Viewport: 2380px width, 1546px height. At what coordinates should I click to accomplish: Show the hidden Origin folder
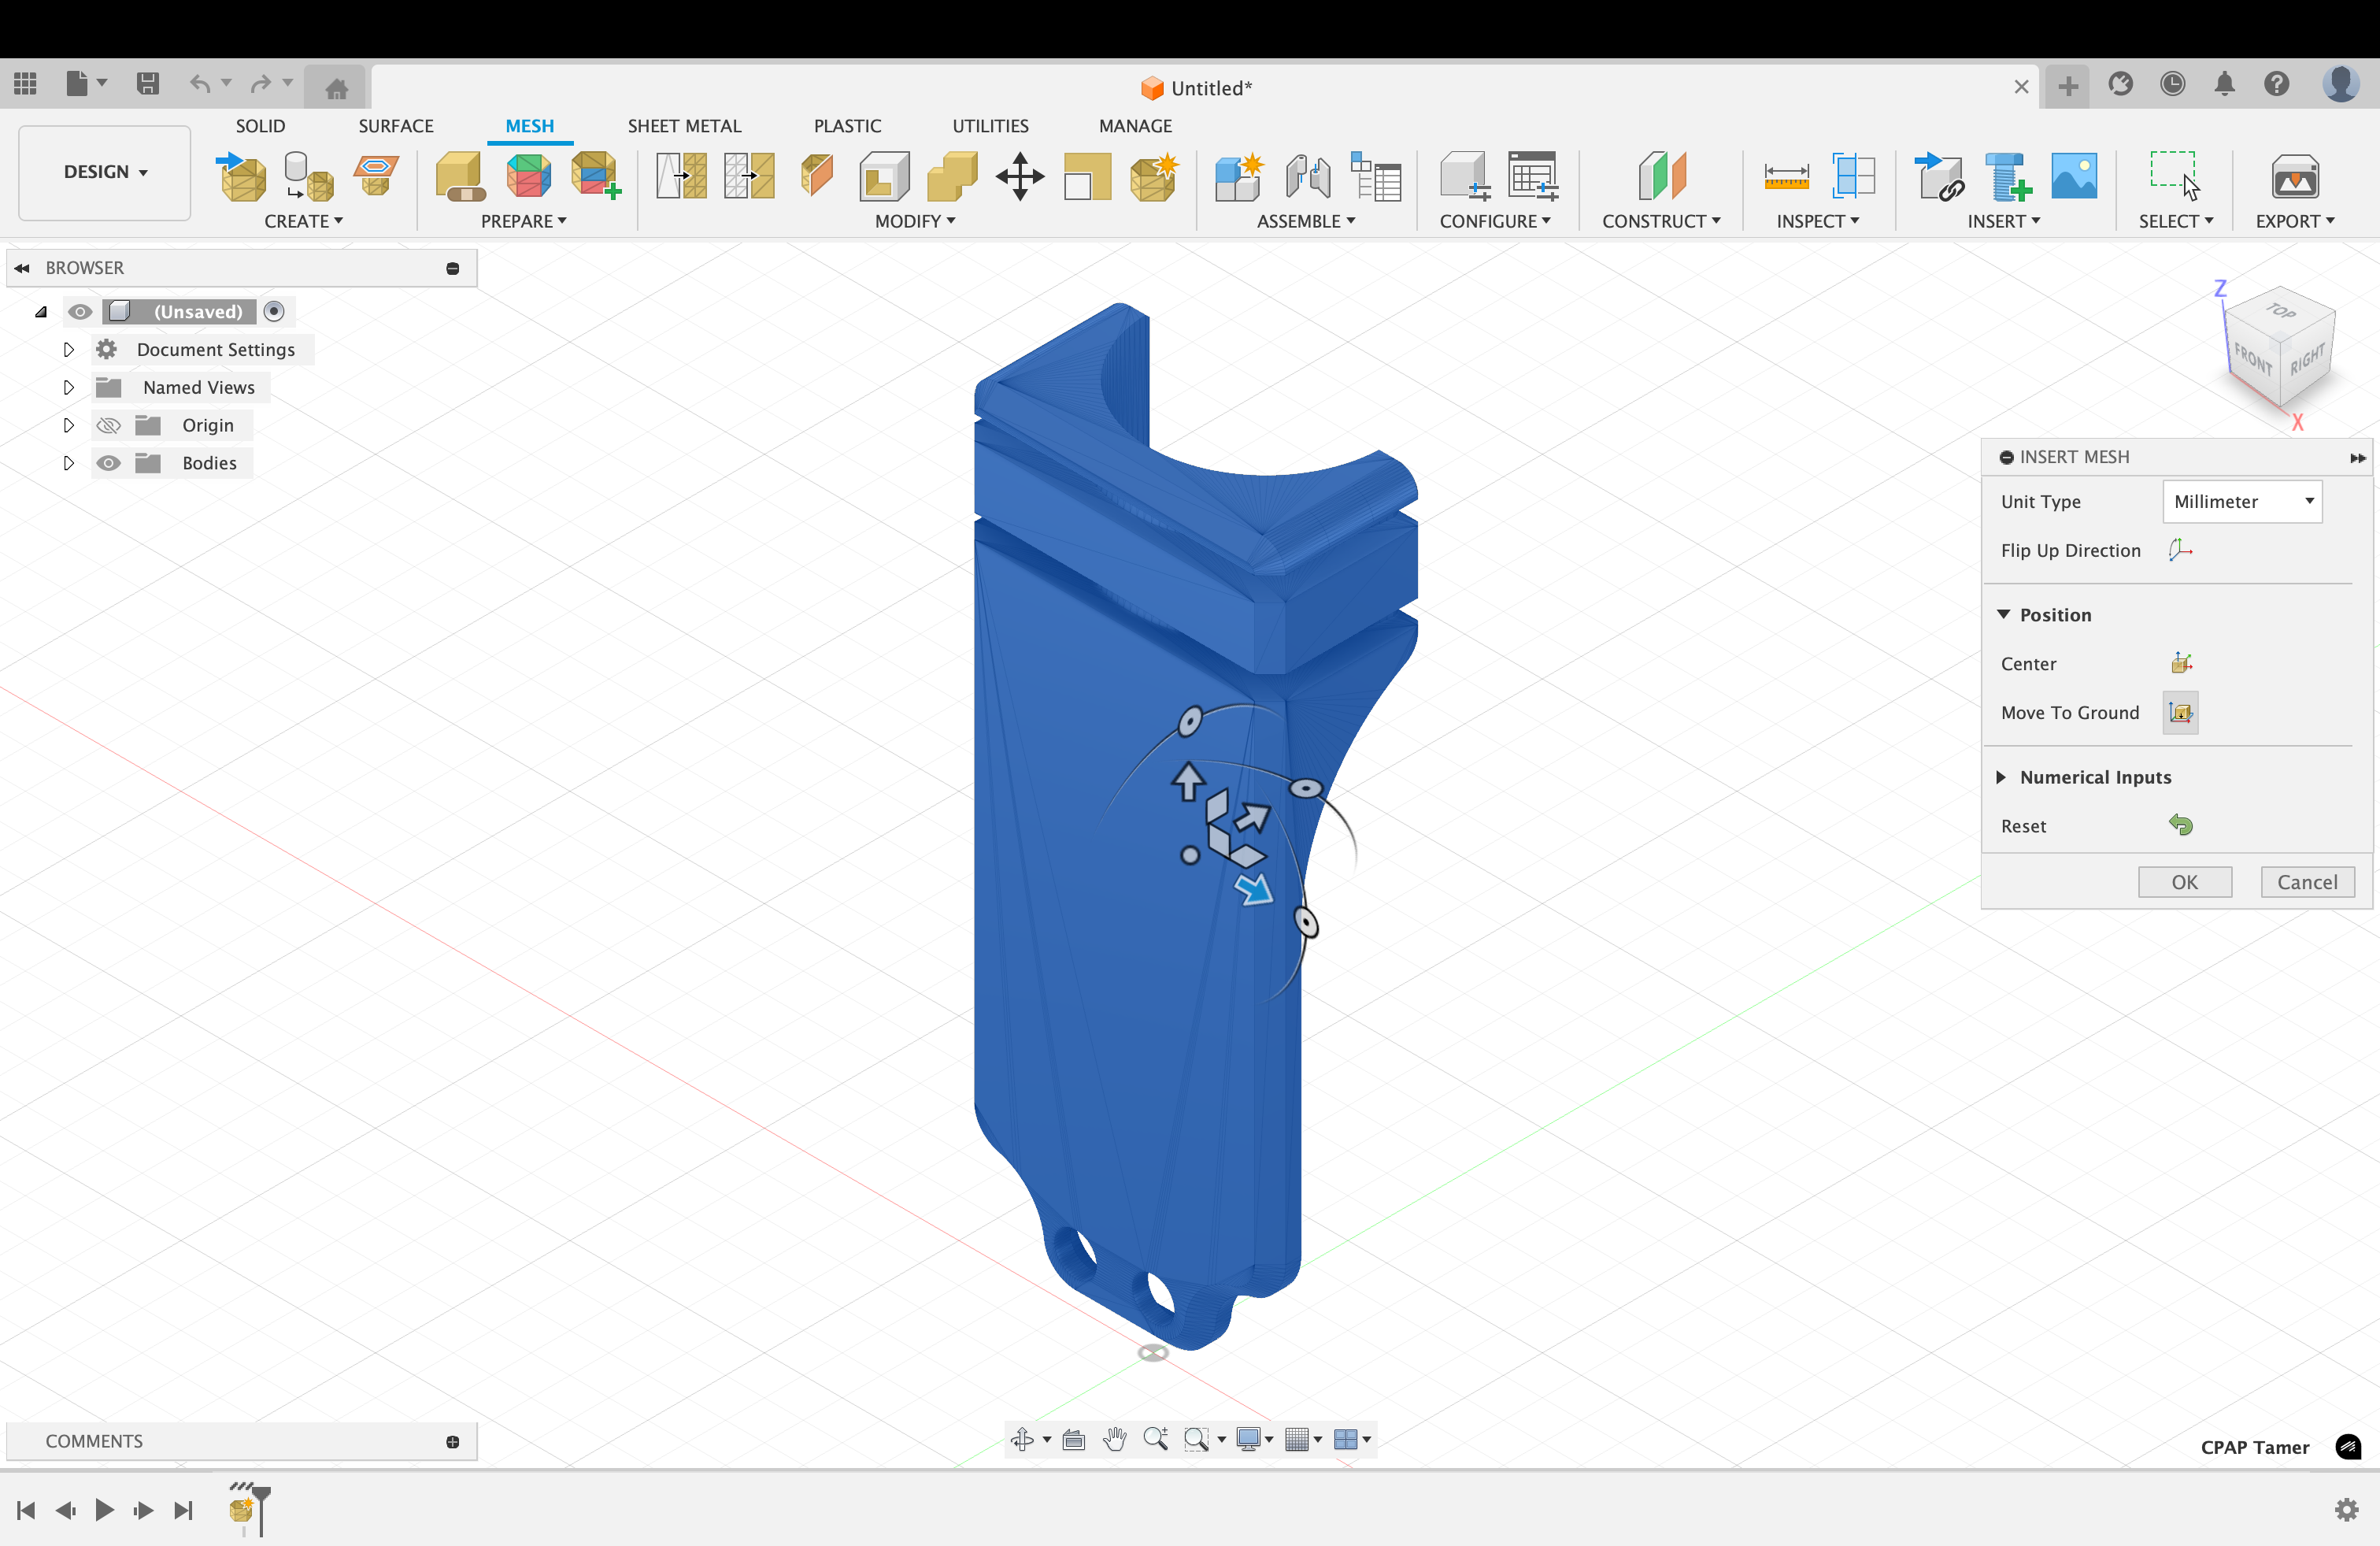[108, 425]
